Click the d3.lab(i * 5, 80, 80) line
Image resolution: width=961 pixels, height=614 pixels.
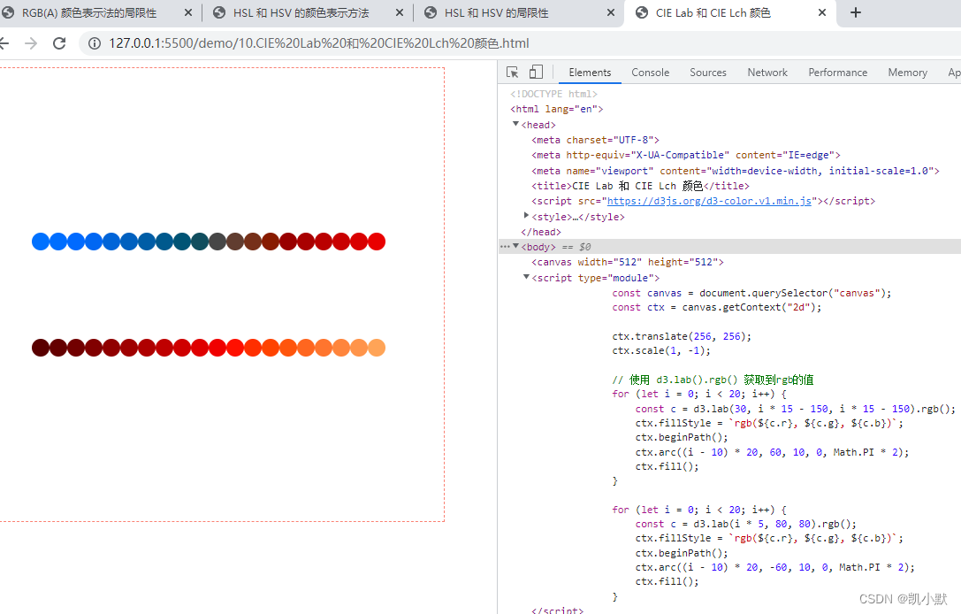point(746,525)
